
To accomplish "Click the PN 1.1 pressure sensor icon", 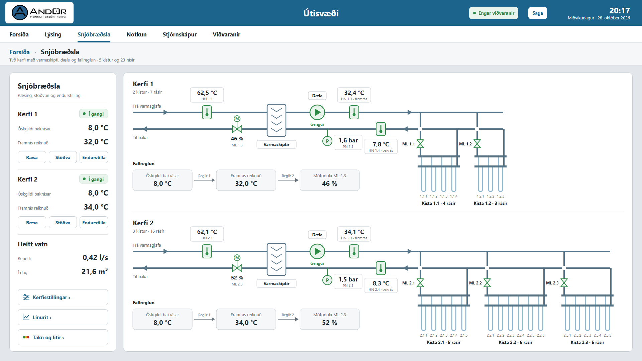I will click(327, 141).
